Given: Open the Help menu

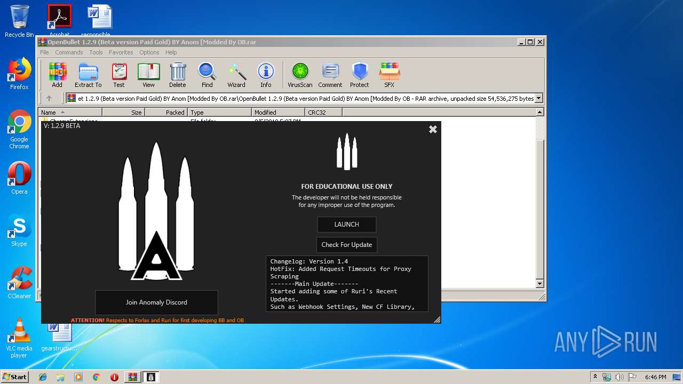Looking at the screenshot, I should click(x=171, y=52).
